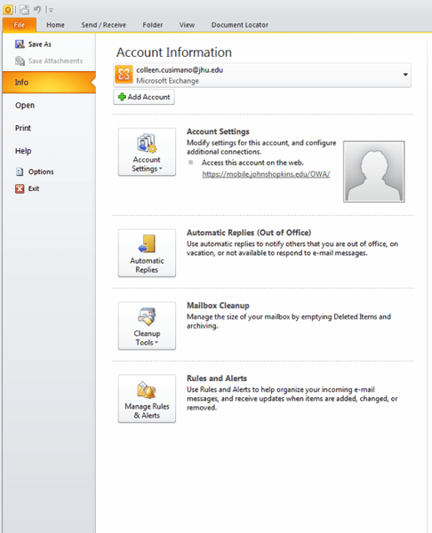
Task: Expand the account selector dropdown arrow
Action: (405, 75)
